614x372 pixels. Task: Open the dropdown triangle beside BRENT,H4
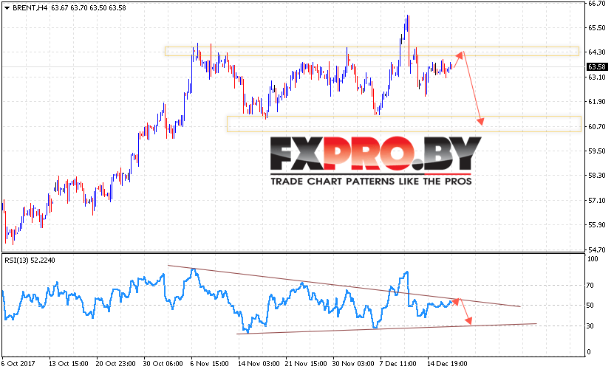[7, 8]
